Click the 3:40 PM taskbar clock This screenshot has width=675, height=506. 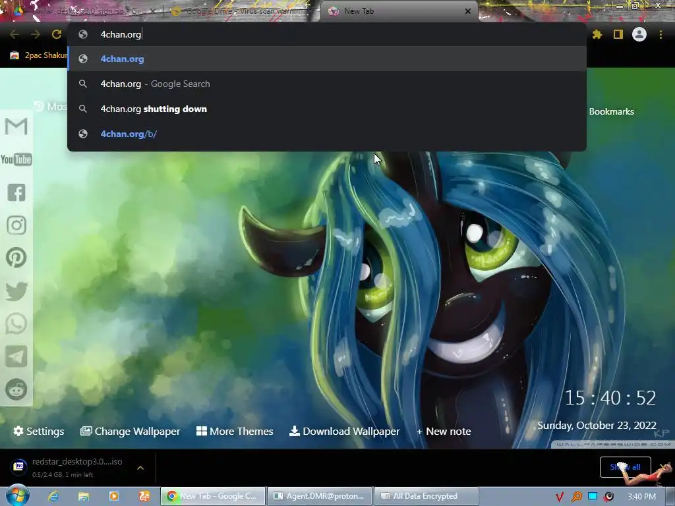coord(641,497)
